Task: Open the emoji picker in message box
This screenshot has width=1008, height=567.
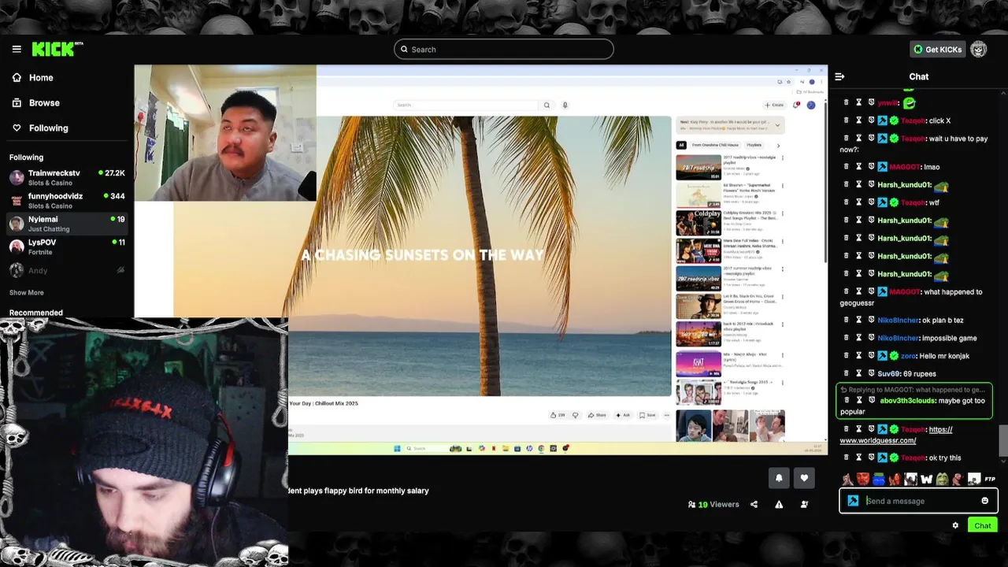Action: tap(984, 501)
